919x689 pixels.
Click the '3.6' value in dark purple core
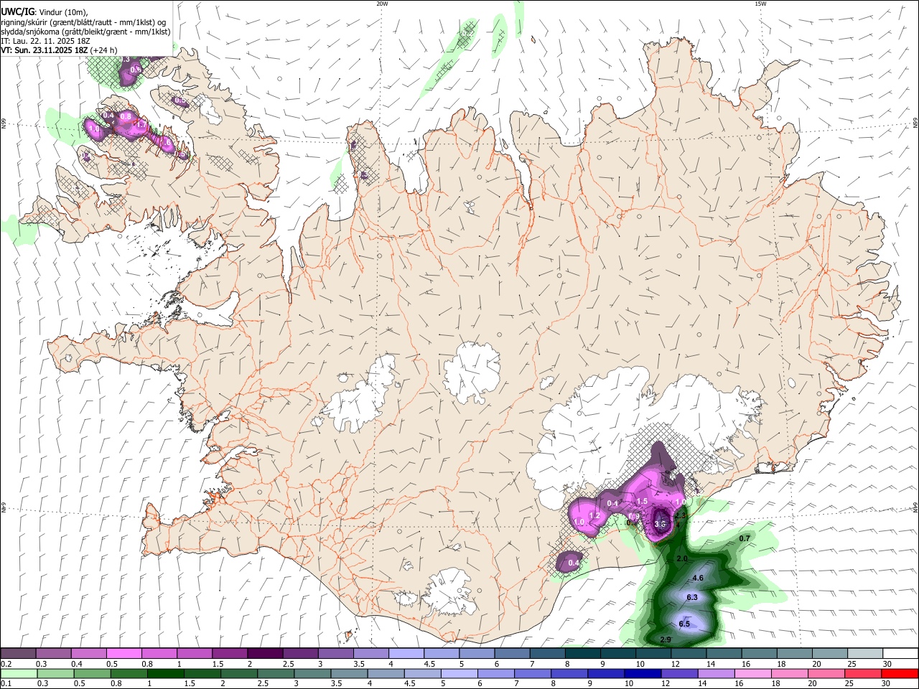point(661,524)
